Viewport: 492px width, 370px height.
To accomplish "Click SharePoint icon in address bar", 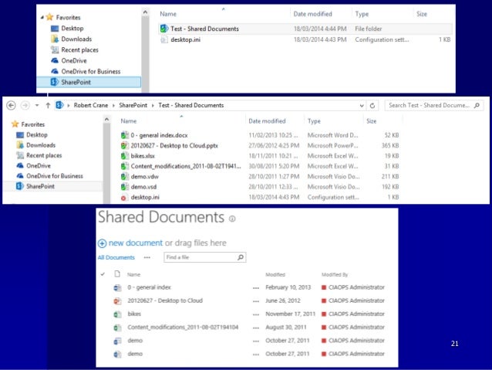I will pos(59,105).
